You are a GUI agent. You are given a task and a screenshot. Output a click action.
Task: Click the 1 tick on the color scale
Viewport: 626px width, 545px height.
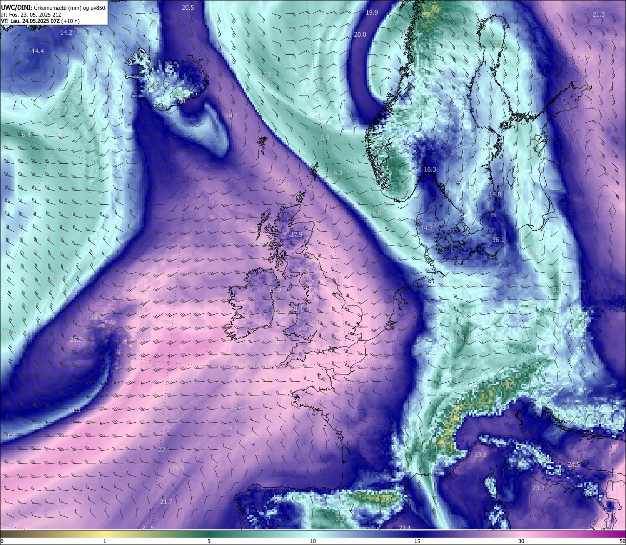(105, 541)
